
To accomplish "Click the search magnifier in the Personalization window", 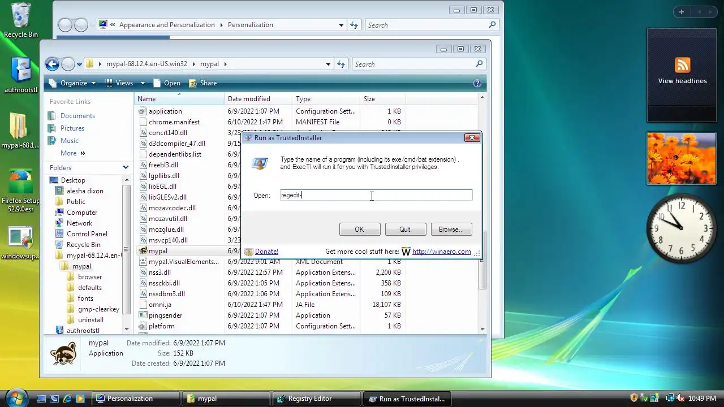I will (492, 25).
